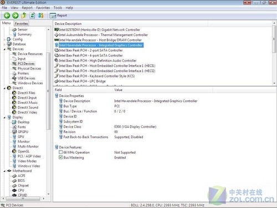
Task: Select the GPGPU item under Display
Action: pos(23,132)
